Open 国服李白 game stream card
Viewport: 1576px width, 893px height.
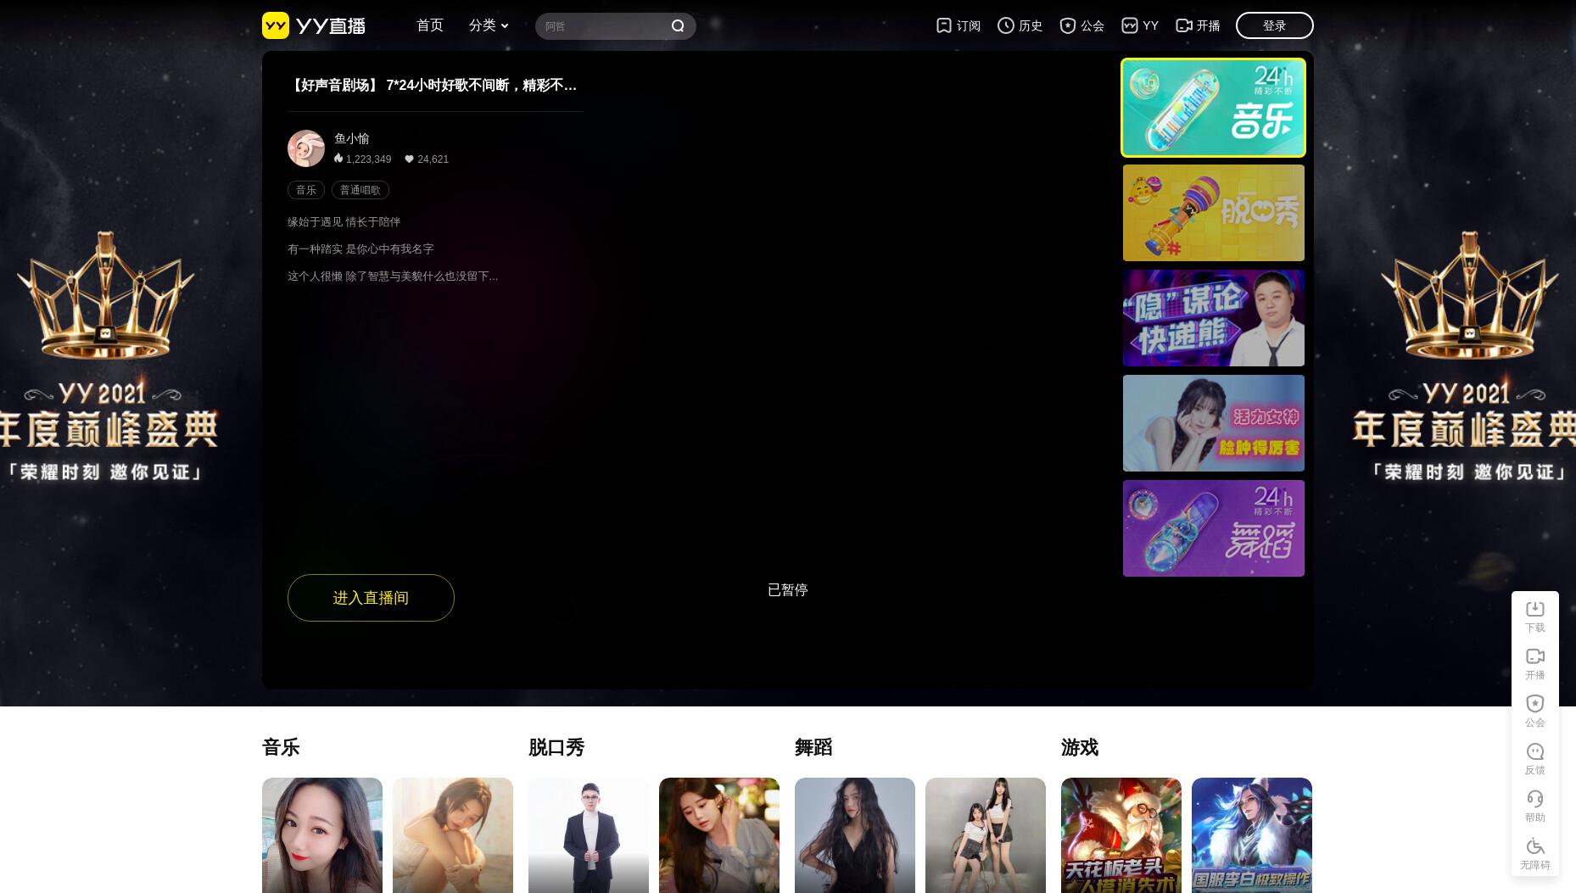[1252, 835]
